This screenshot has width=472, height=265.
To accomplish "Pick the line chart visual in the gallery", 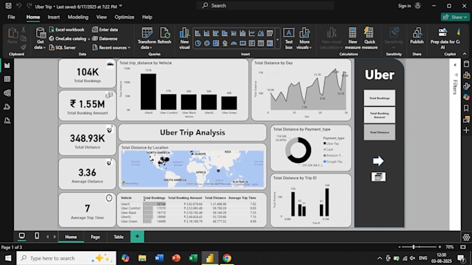I will click(x=252, y=33).
